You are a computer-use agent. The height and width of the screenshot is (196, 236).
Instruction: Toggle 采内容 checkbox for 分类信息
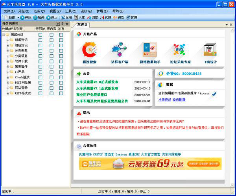(x=52, y=56)
